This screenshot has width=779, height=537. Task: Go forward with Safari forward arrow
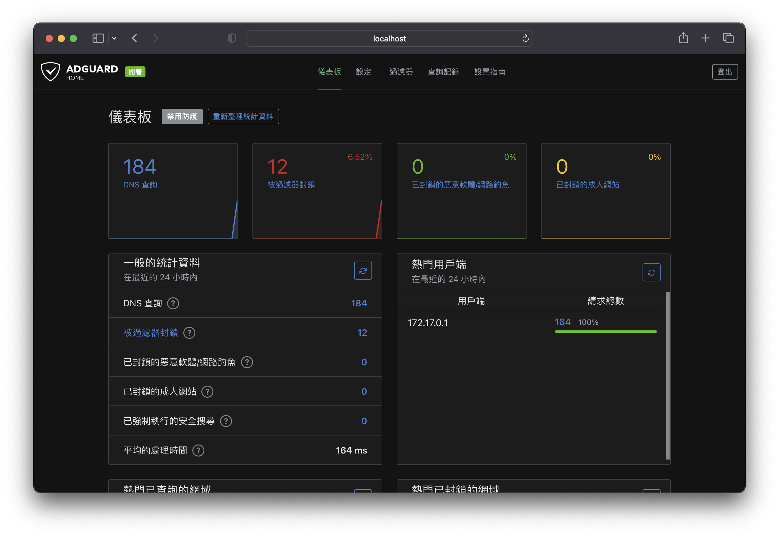(156, 38)
